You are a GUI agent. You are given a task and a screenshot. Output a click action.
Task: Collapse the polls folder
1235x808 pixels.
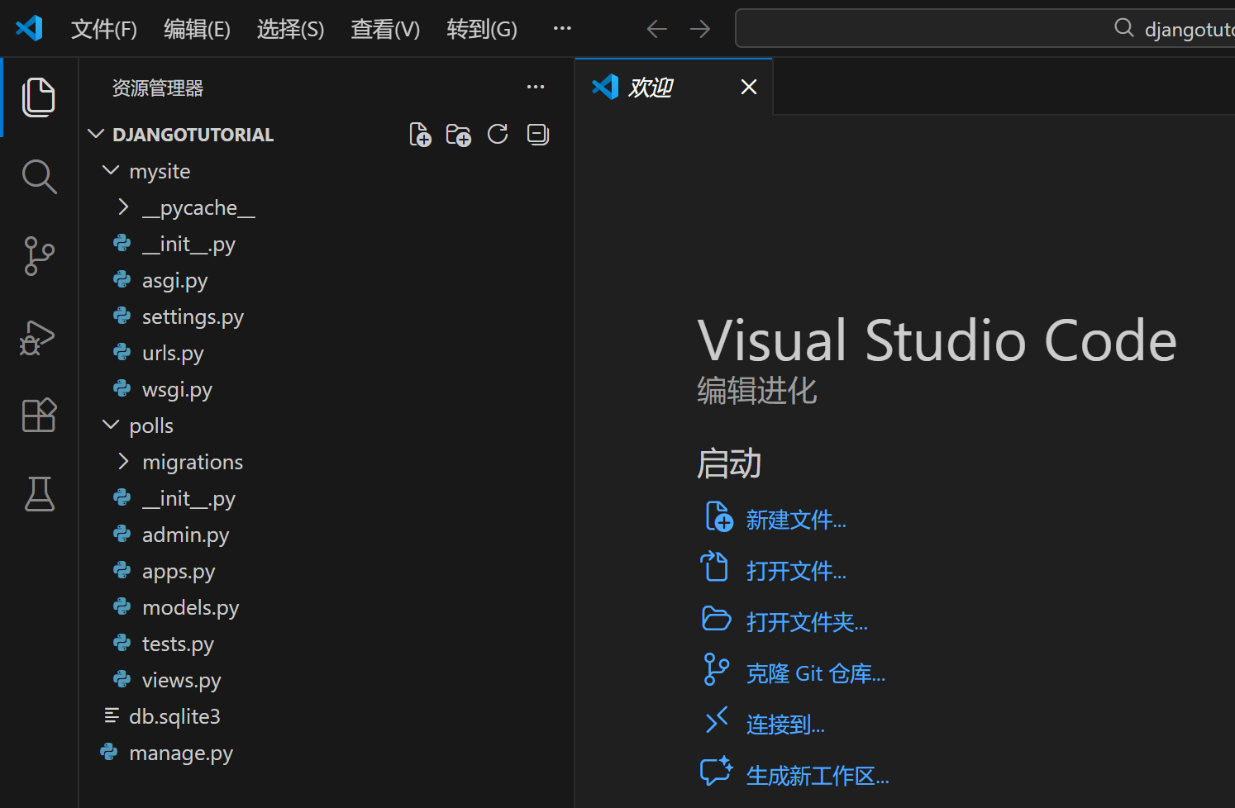pyautogui.click(x=110, y=425)
